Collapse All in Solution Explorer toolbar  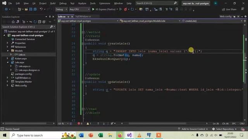pyautogui.click(x=40, y=22)
